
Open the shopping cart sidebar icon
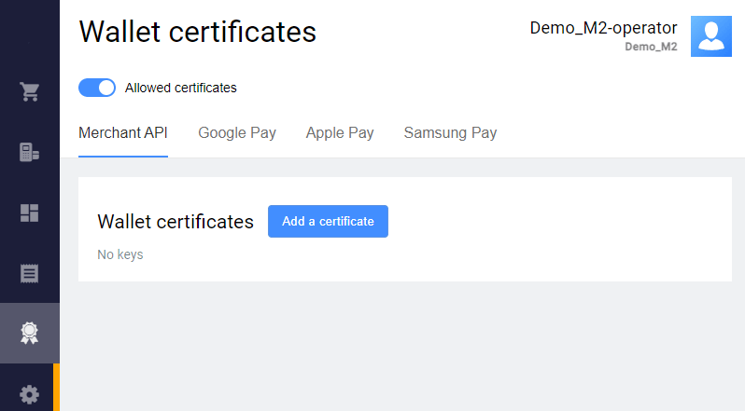coord(29,91)
